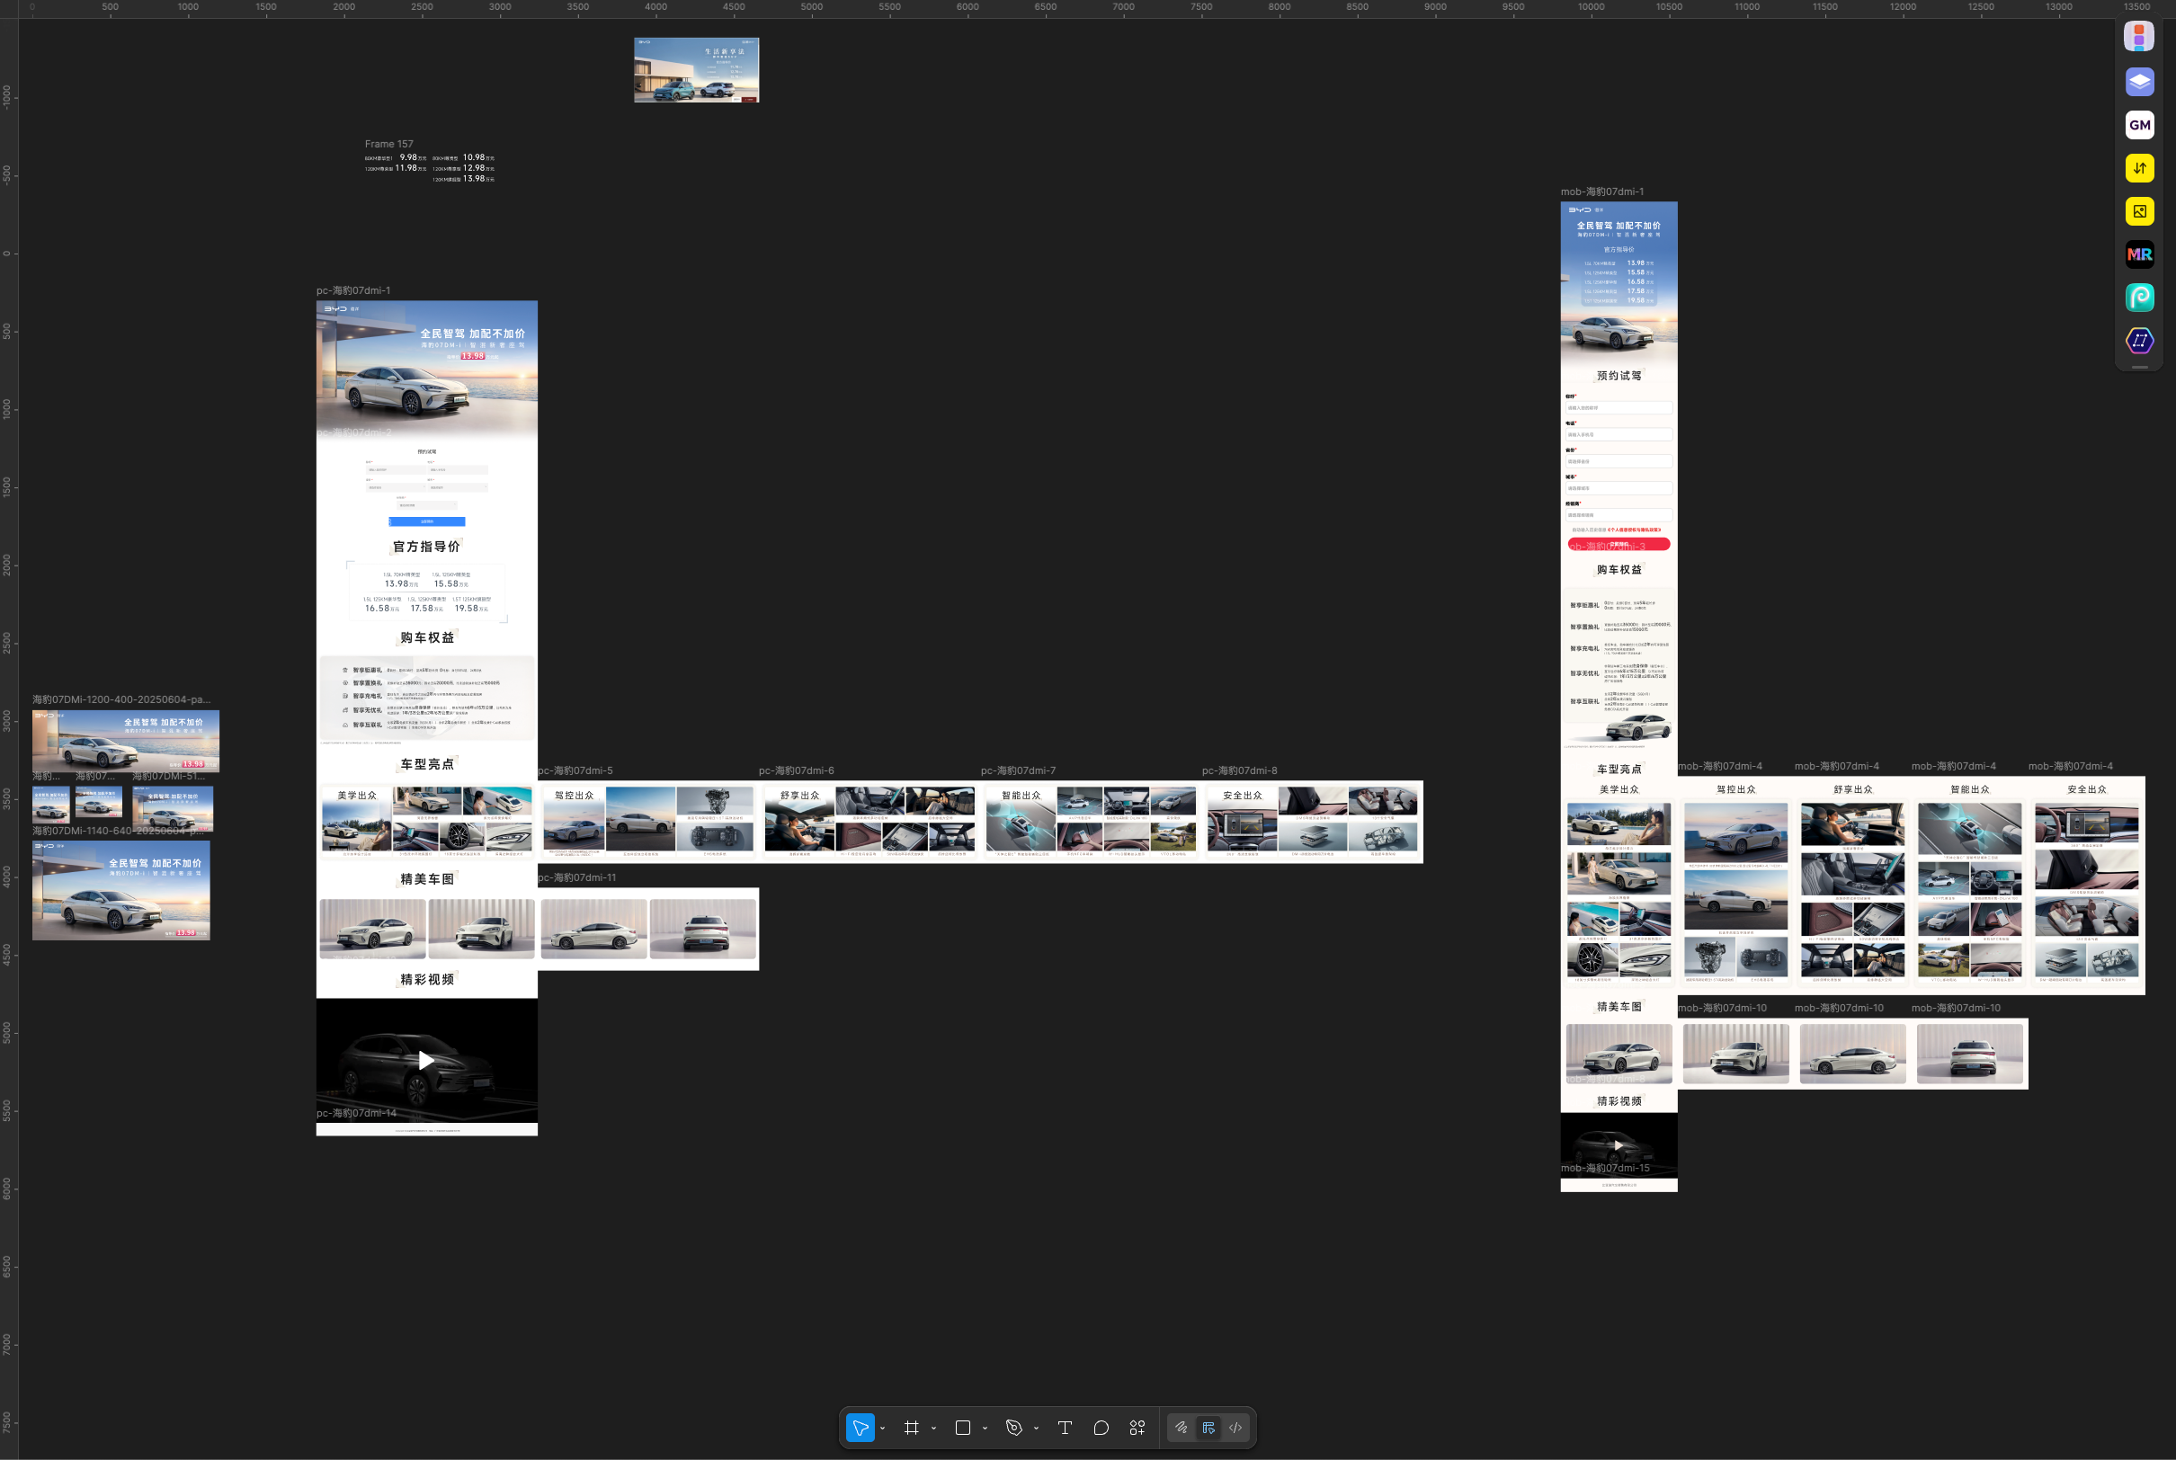Select the Frame 157 label
Screen dimensions: 2176x1460
tap(389, 145)
